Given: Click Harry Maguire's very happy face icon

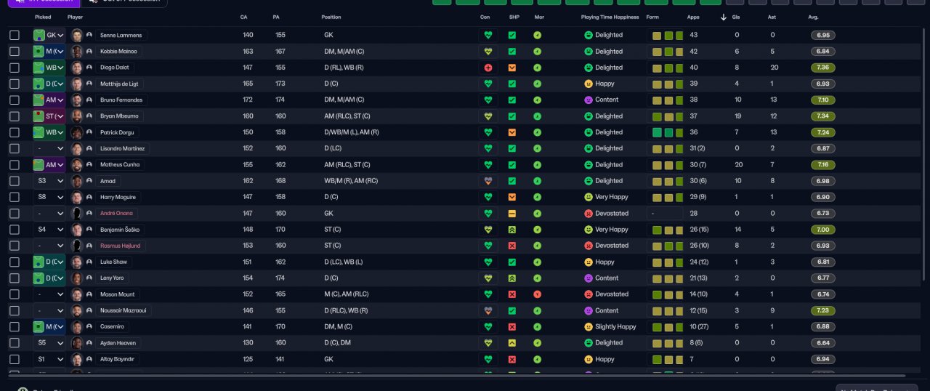Looking at the screenshot, I should tap(589, 197).
